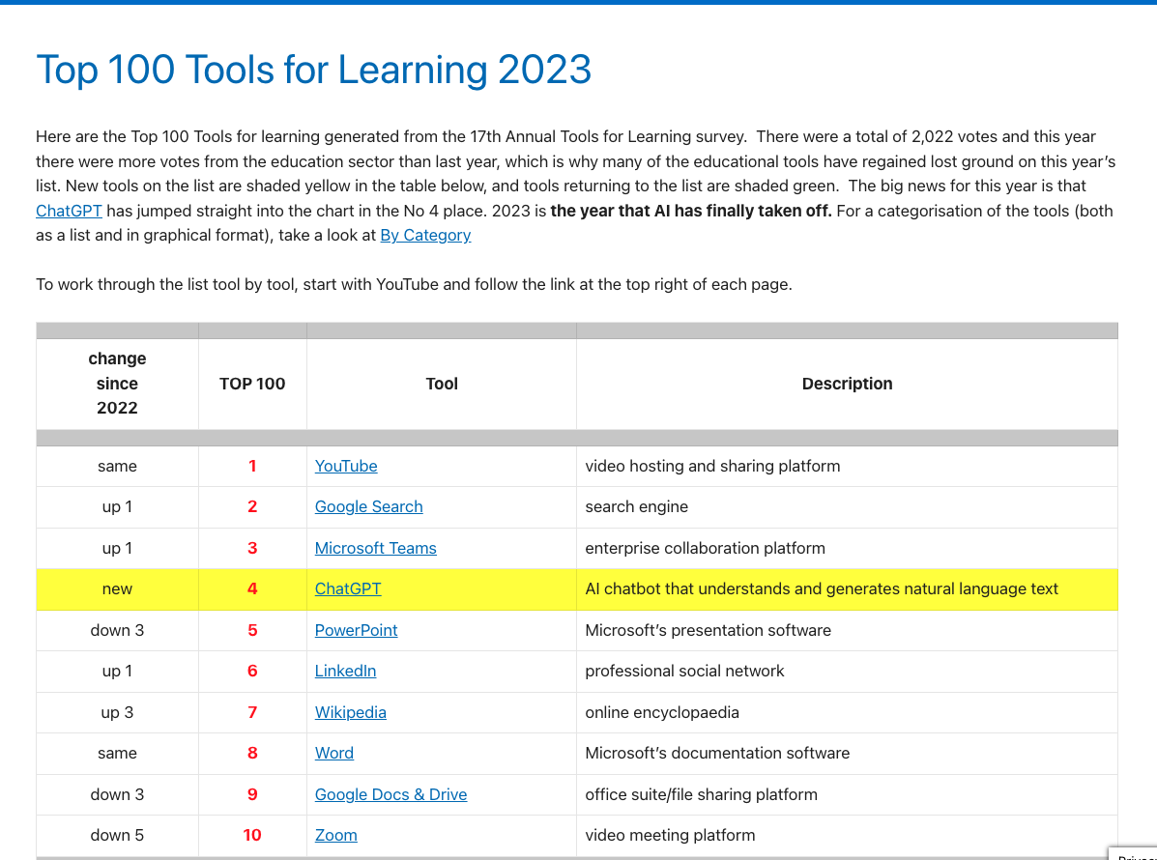1157x860 pixels.
Task: Open the Microsoft Teams tool link
Action: point(376,548)
